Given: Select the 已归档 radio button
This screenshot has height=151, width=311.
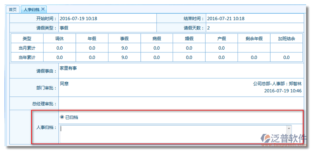Looking at the screenshot, I should 62,117.
